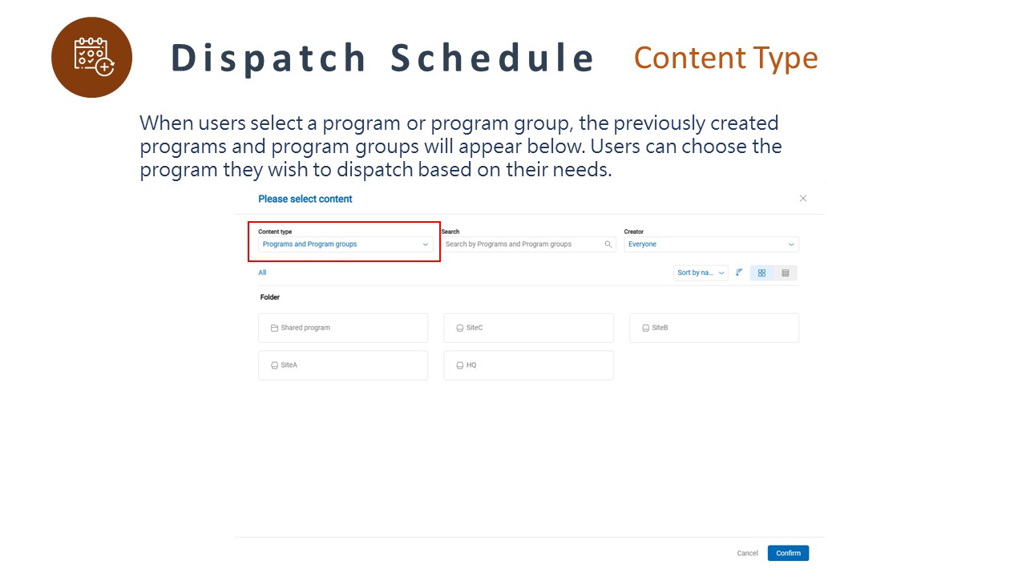The width and height of the screenshot is (1026, 577).
Task: Switch to grid view
Action: pos(761,273)
